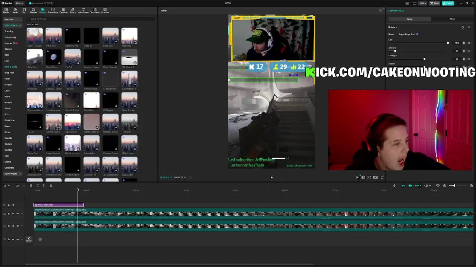Image resolution: width=476 pixels, height=267 pixels.
Task: Open the Menu dropdown
Action: [x=19, y=3]
